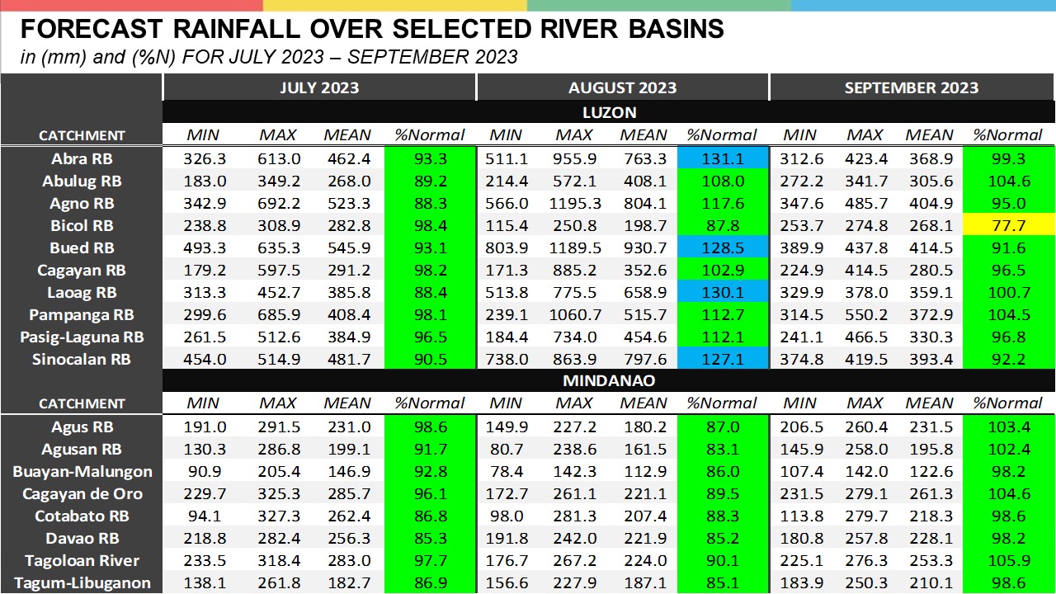Click the Luzon CATCHMENT column header

(x=82, y=135)
